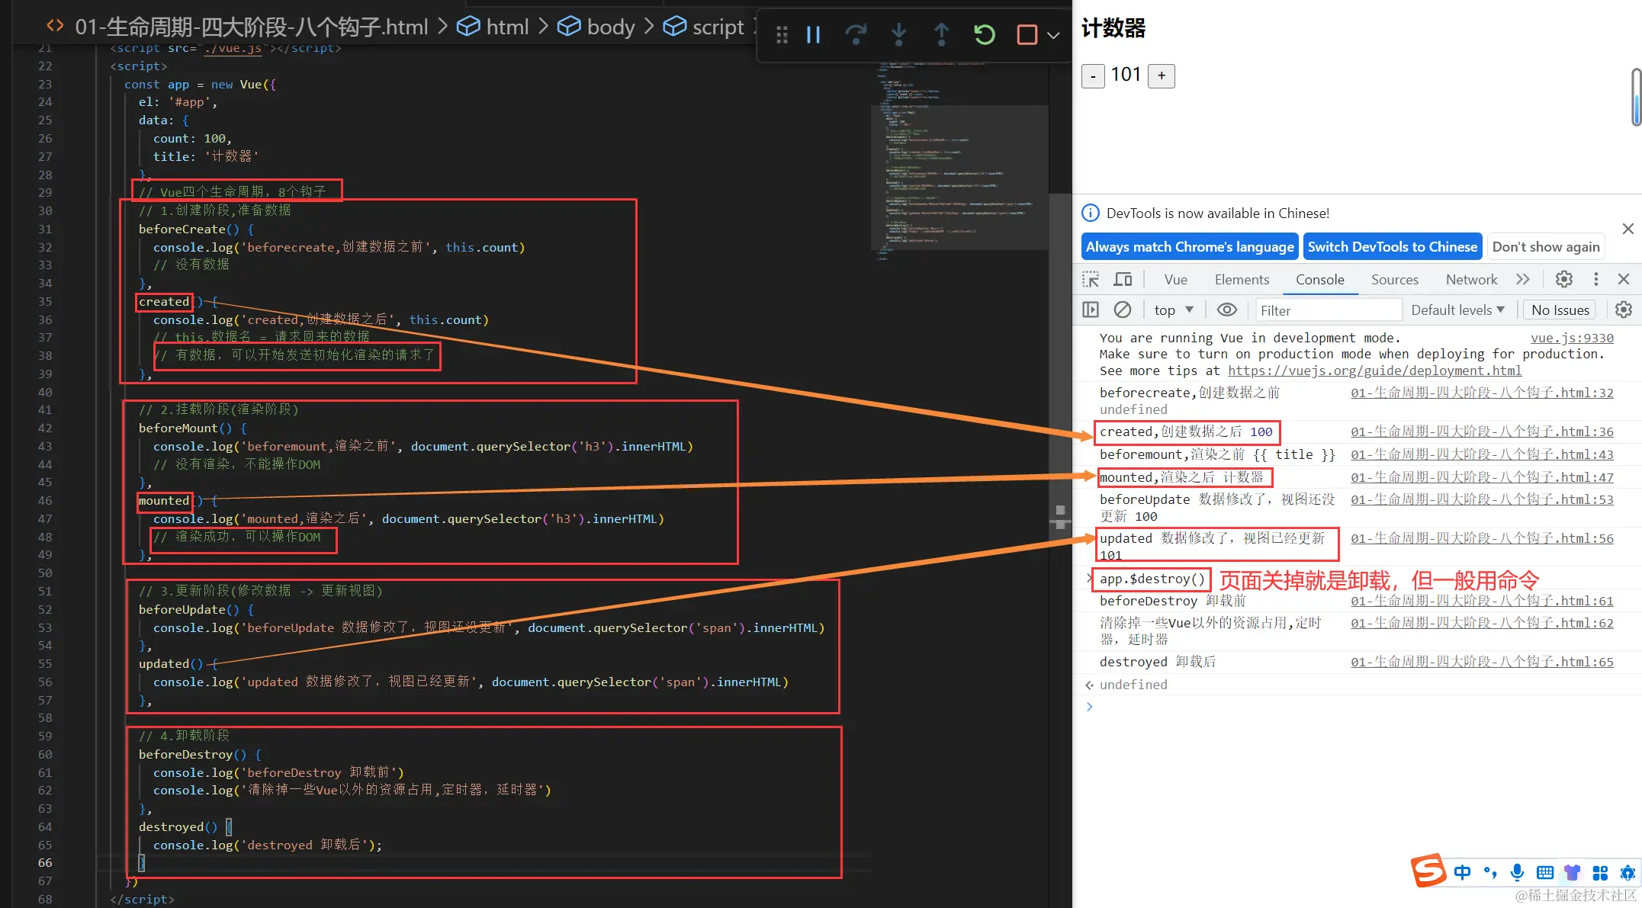Click the html breadcrumb item
1642x908 pixels.
tap(493, 27)
